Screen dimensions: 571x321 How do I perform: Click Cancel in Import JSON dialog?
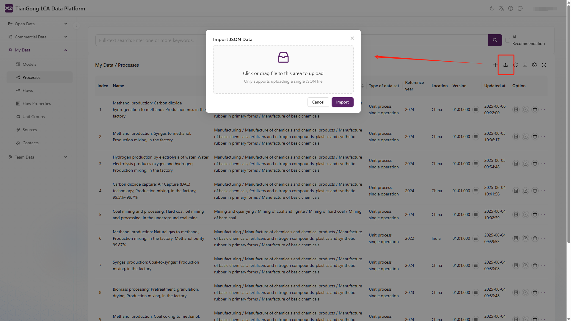click(x=318, y=102)
